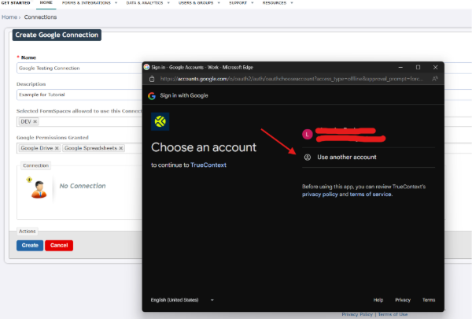Click the Google favicon in popup title bar
Image resolution: width=472 pixels, height=319 pixels.
tap(146, 67)
